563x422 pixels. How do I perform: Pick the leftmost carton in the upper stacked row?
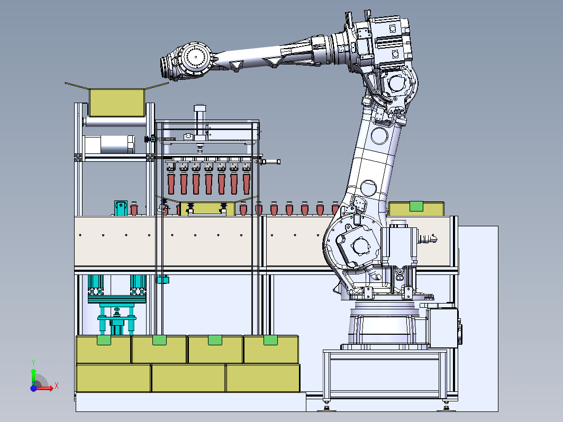click(103, 349)
